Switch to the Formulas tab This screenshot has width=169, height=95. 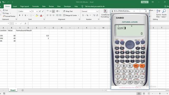pos(35,6)
